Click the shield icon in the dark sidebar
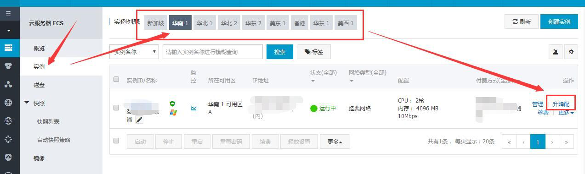Screen dimensions: 585x174 8,158
